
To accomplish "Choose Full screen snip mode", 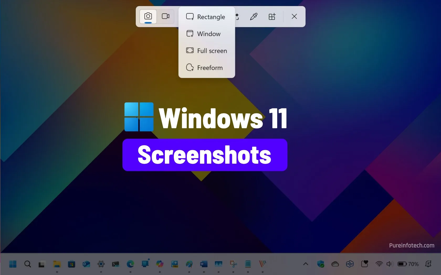I will [206, 51].
